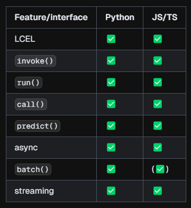The height and width of the screenshot is (208, 191).
Task: Click the Python checkmark for predict()
Action: click(x=111, y=125)
